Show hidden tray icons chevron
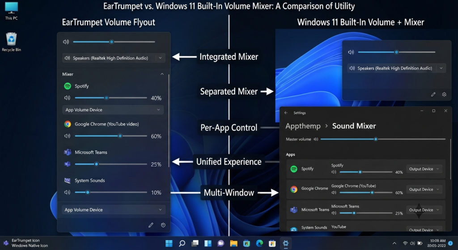This screenshot has height=250, width=458. 394,243
